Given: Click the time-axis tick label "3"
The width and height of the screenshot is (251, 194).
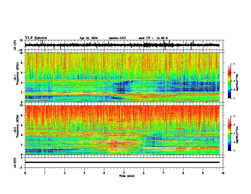Looking at the screenshot, I should coord(84,173).
